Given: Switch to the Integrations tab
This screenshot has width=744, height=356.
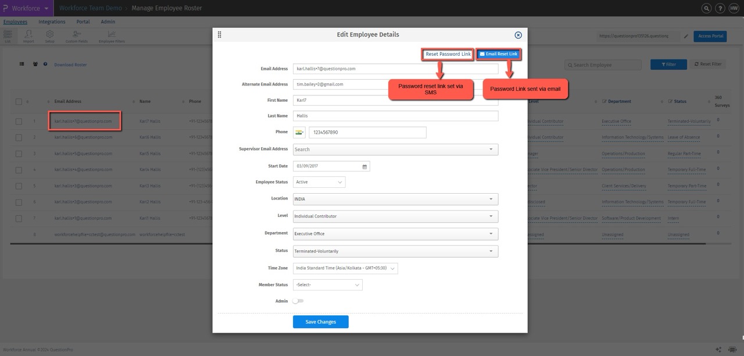Looking at the screenshot, I should pos(52,22).
